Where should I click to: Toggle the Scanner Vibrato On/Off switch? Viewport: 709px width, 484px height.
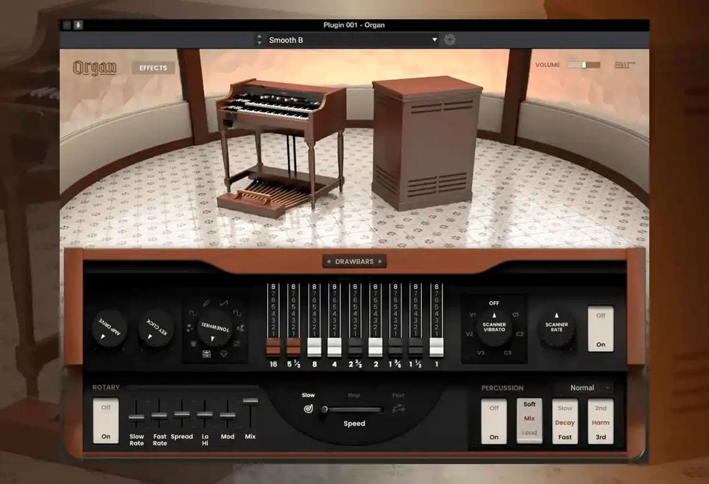pos(600,329)
